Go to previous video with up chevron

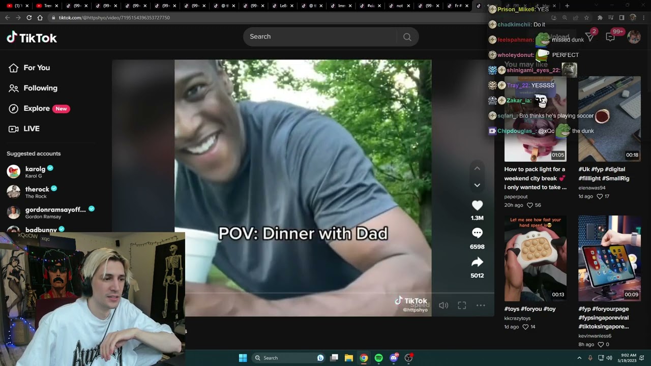point(477,168)
